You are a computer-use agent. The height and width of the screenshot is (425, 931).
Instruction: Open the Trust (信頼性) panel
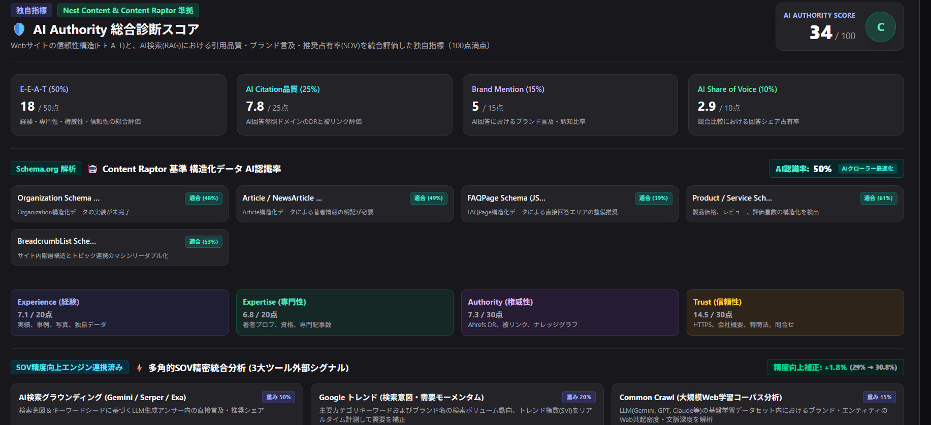click(x=795, y=313)
